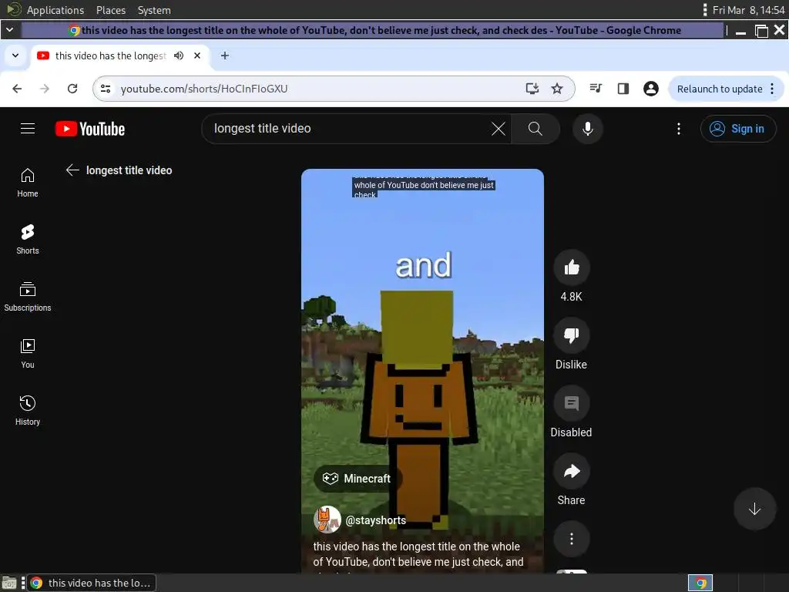Like this short

pyautogui.click(x=572, y=267)
